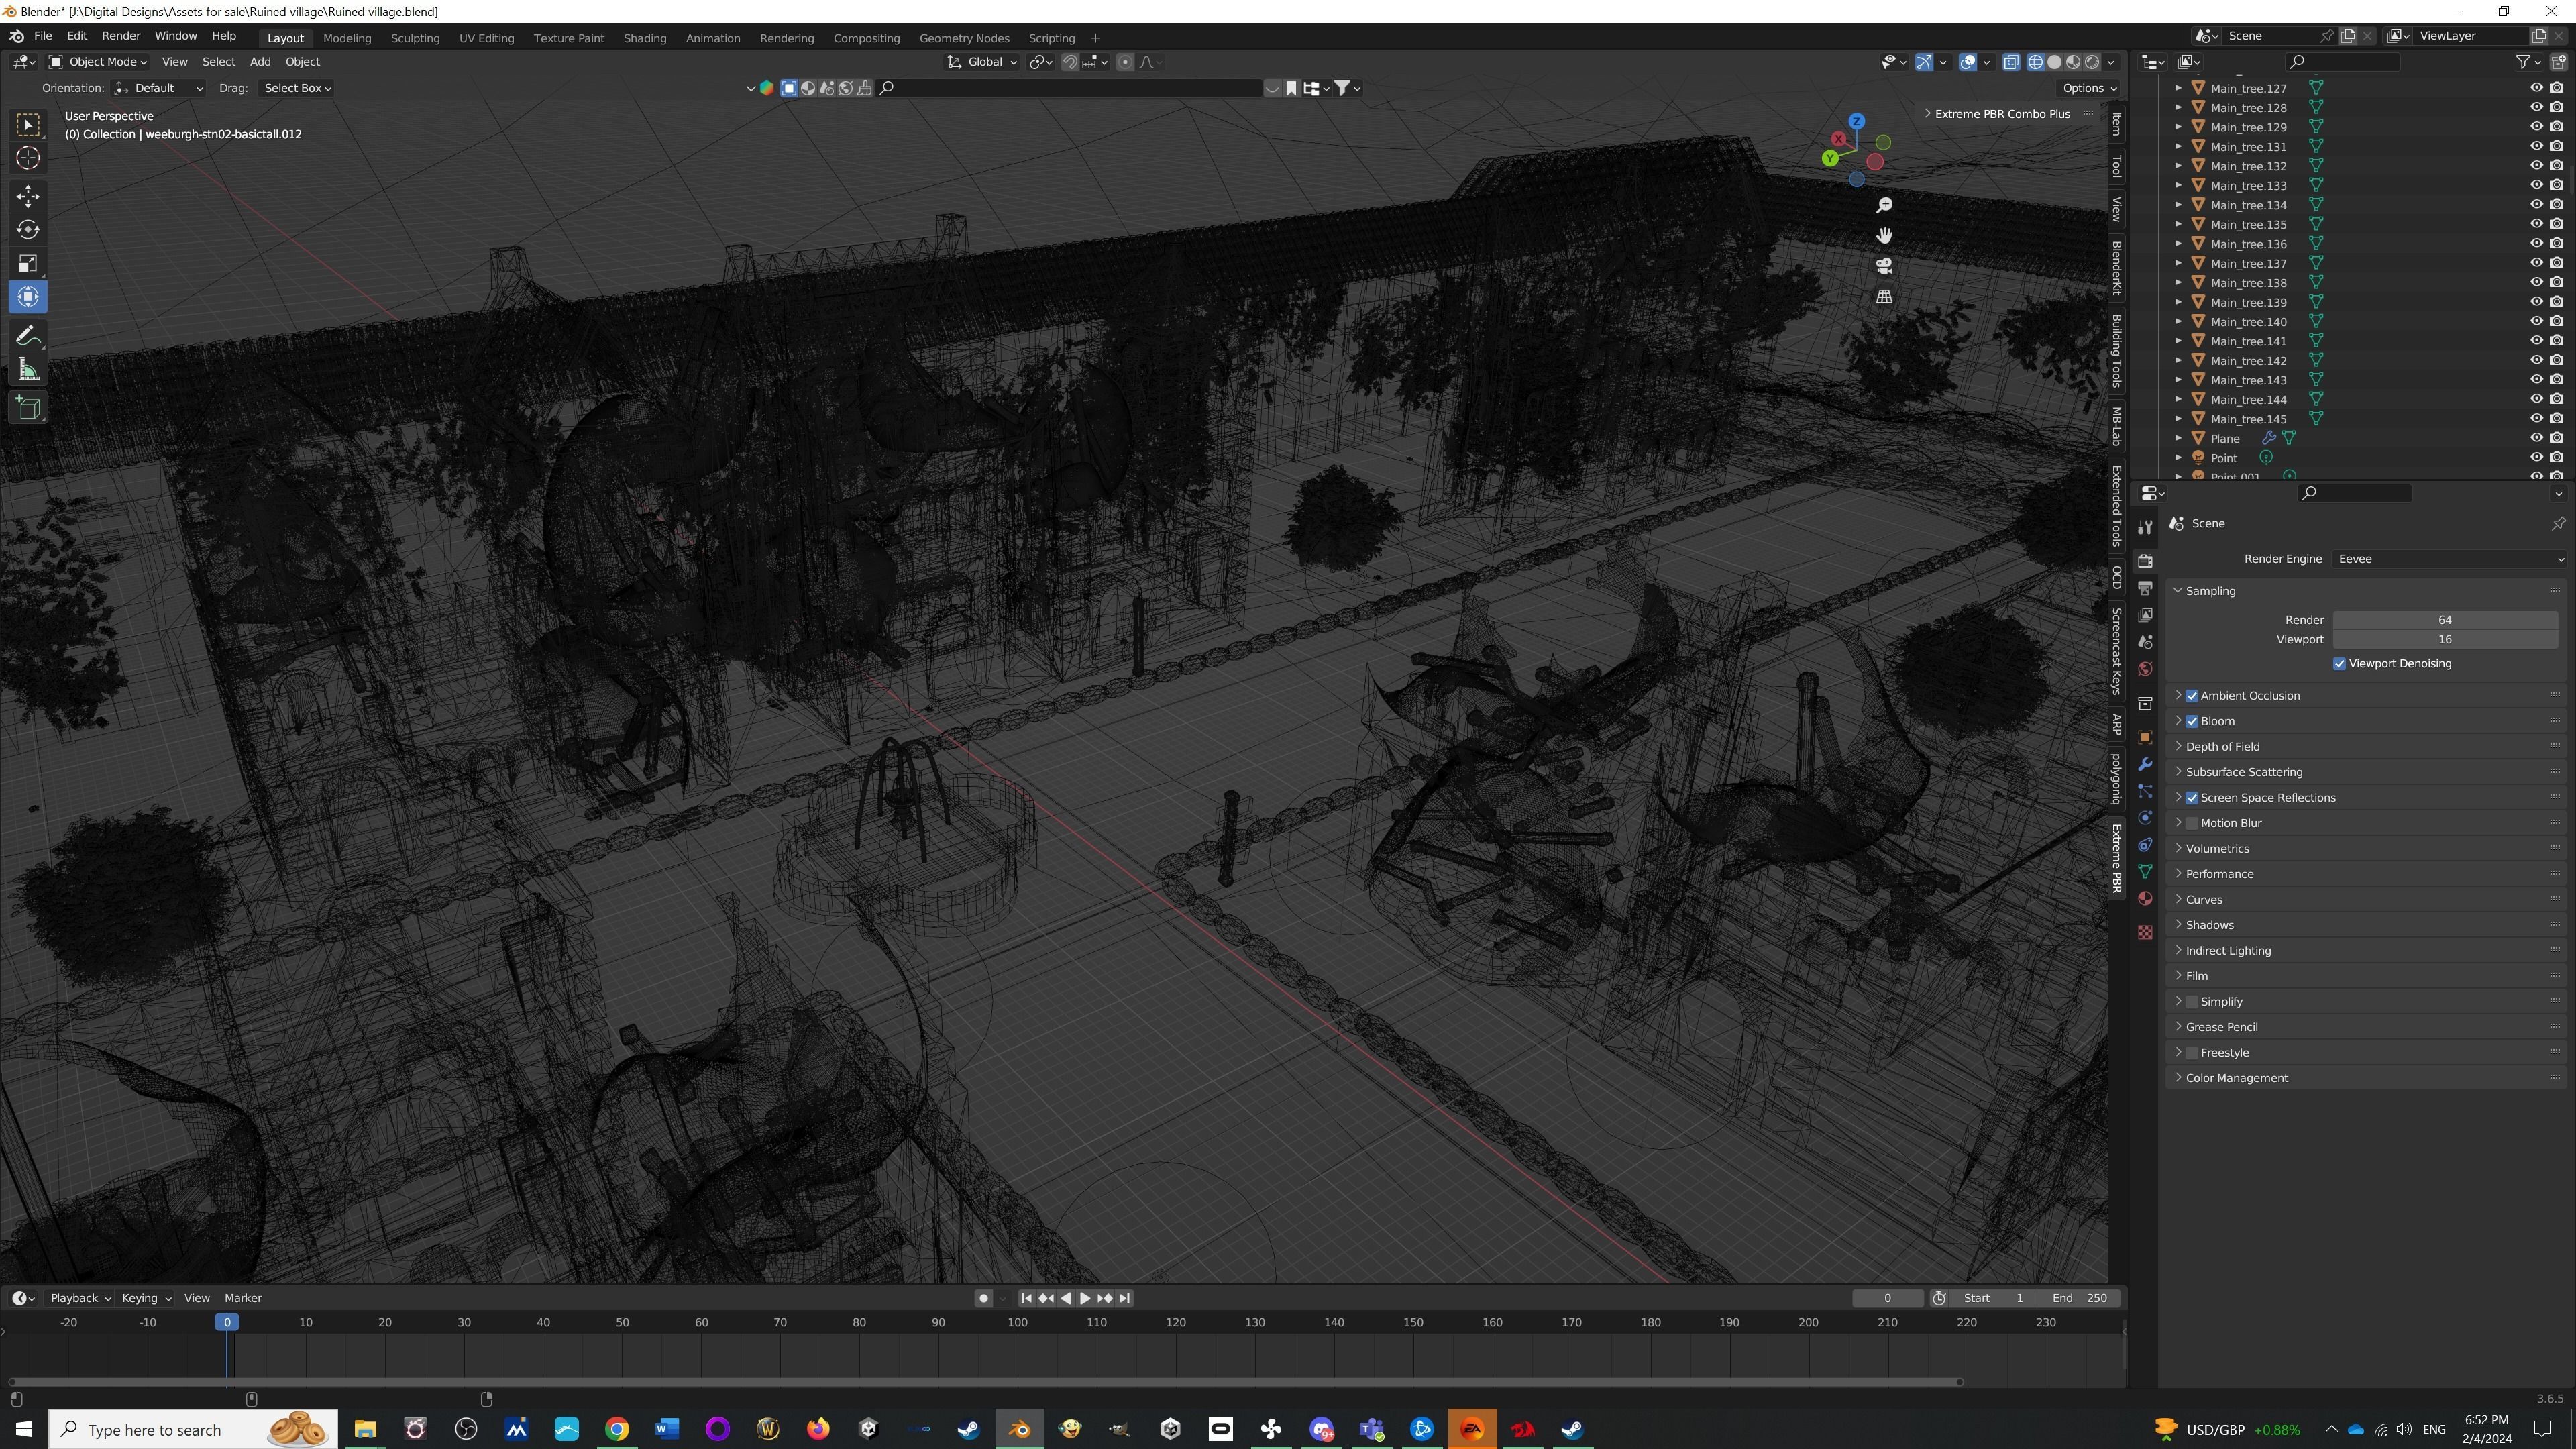
Task: Disable the Bloom checkbox
Action: [x=2192, y=722]
